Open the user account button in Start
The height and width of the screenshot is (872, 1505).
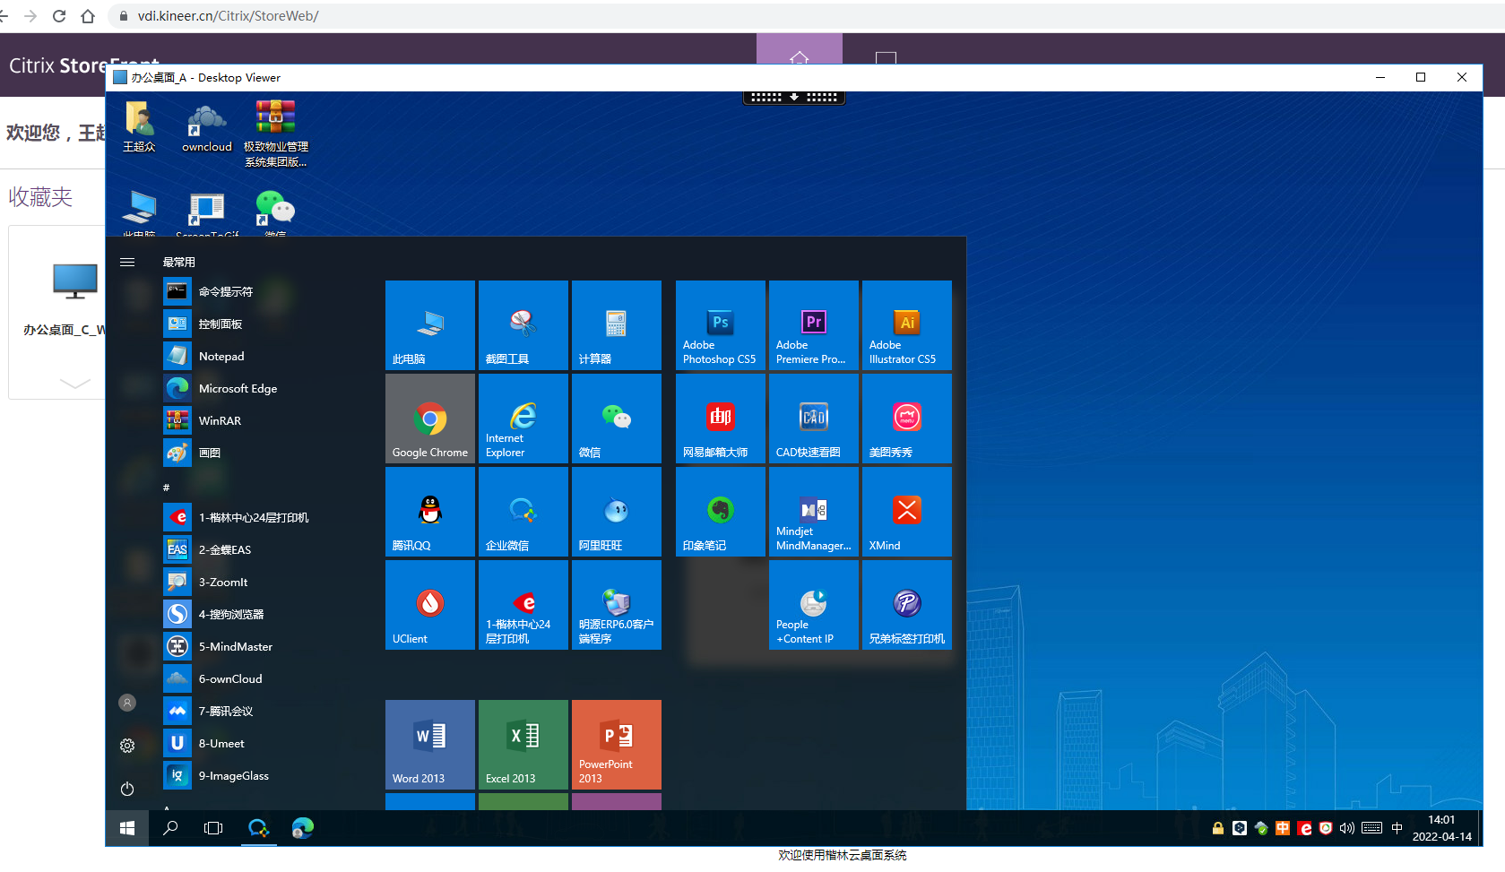click(127, 703)
